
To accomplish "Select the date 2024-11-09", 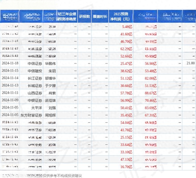I will click(x=10, y=100).
